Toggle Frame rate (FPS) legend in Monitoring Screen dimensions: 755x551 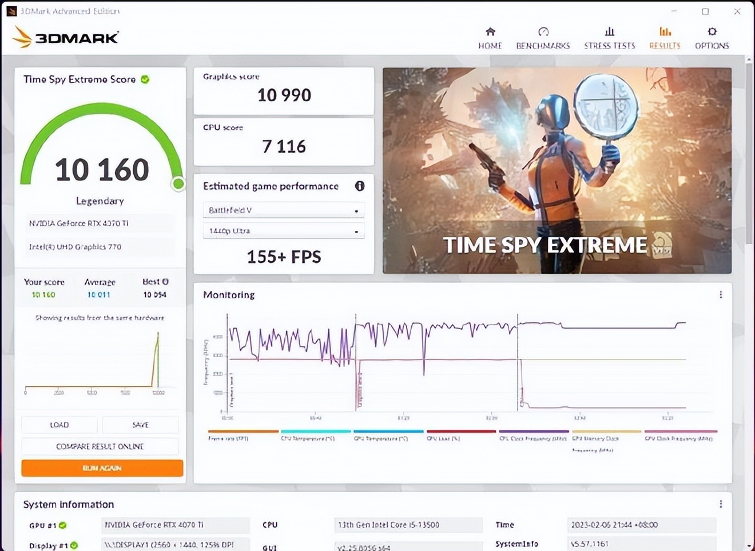pos(243,436)
